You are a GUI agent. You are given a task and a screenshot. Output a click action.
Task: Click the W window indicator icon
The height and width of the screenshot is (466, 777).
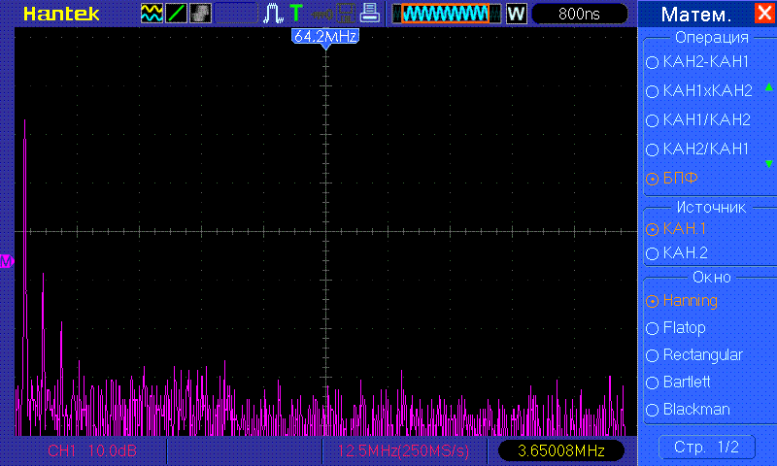click(516, 15)
